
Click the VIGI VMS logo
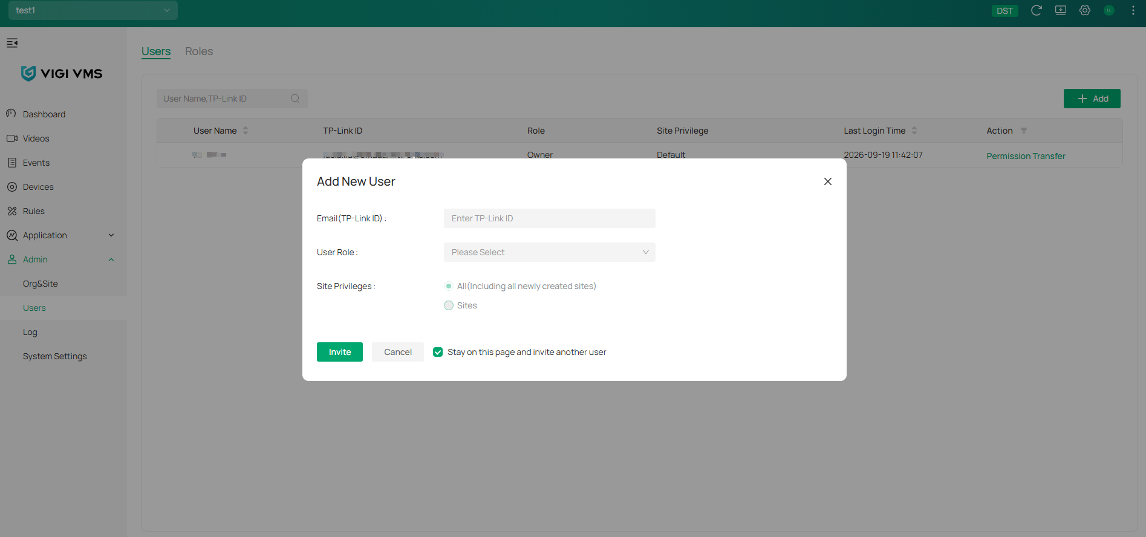pos(62,74)
